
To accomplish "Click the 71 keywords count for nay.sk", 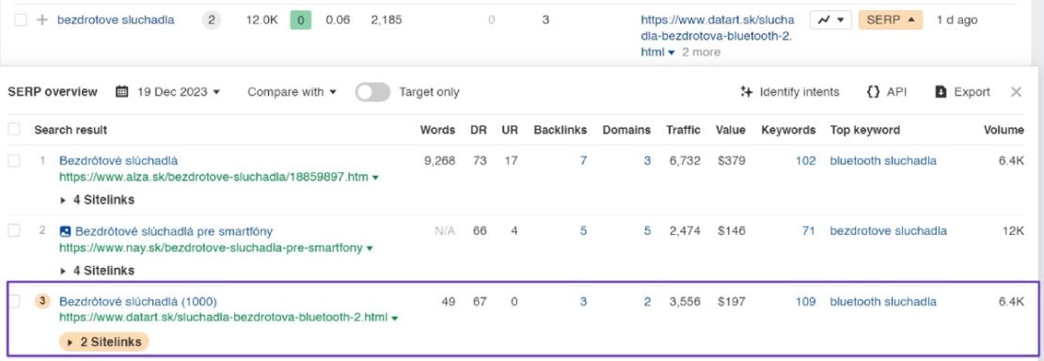I will pyautogui.click(x=809, y=231).
